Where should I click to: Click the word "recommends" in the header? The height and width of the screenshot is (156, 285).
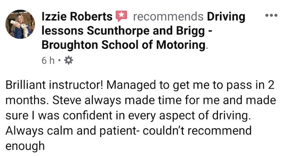click(x=168, y=17)
